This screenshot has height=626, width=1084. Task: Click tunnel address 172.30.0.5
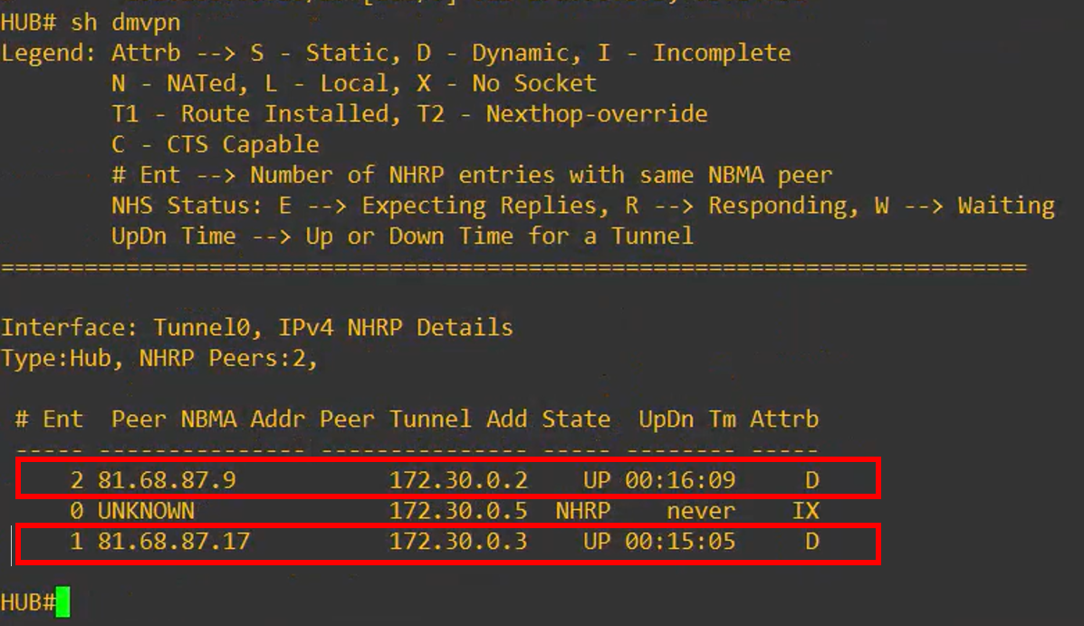click(x=458, y=510)
